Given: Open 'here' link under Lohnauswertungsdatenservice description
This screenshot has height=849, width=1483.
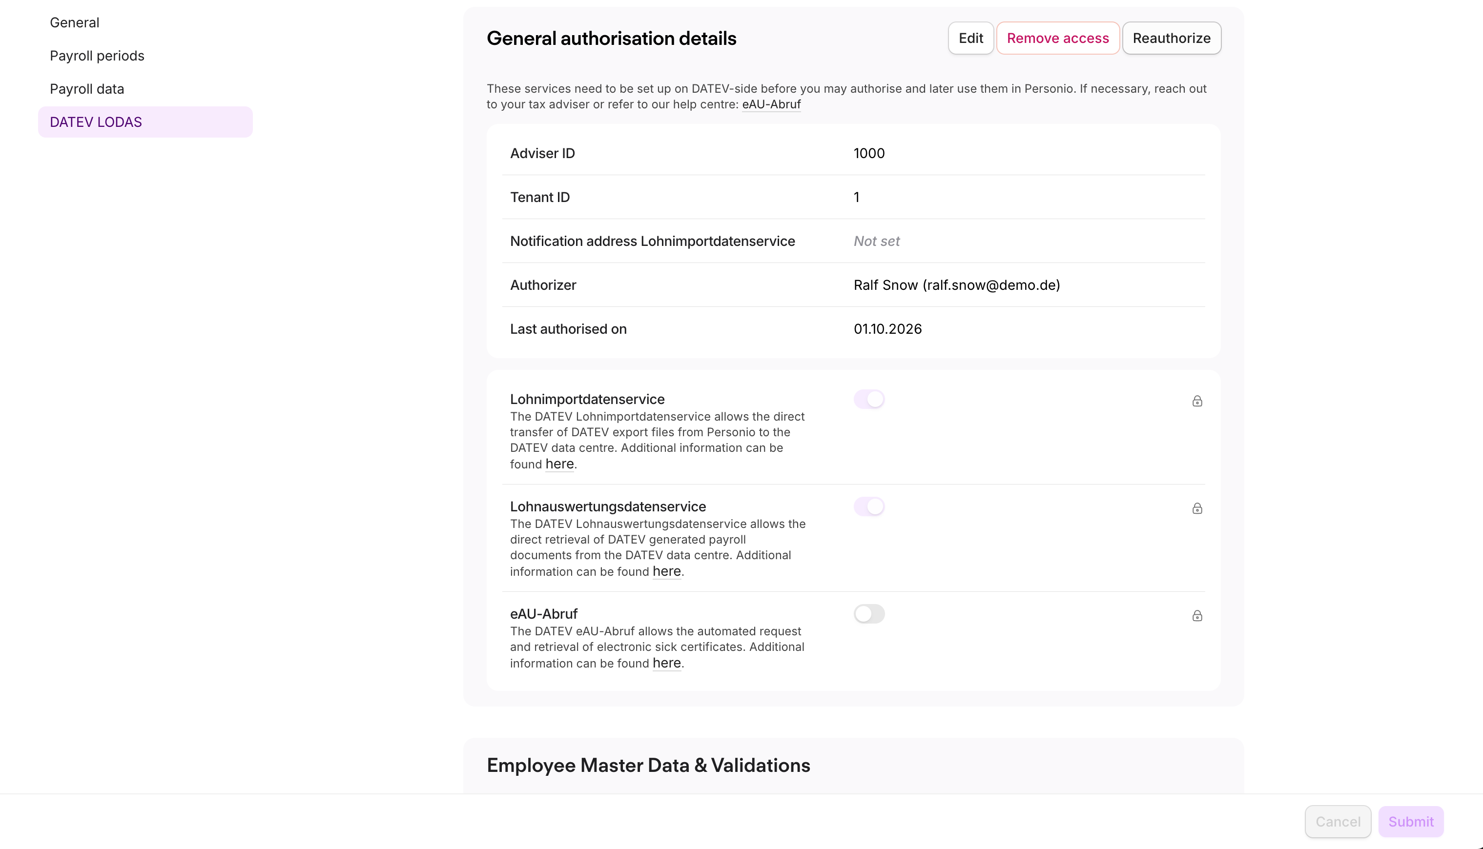Looking at the screenshot, I should (x=666, y=571).
